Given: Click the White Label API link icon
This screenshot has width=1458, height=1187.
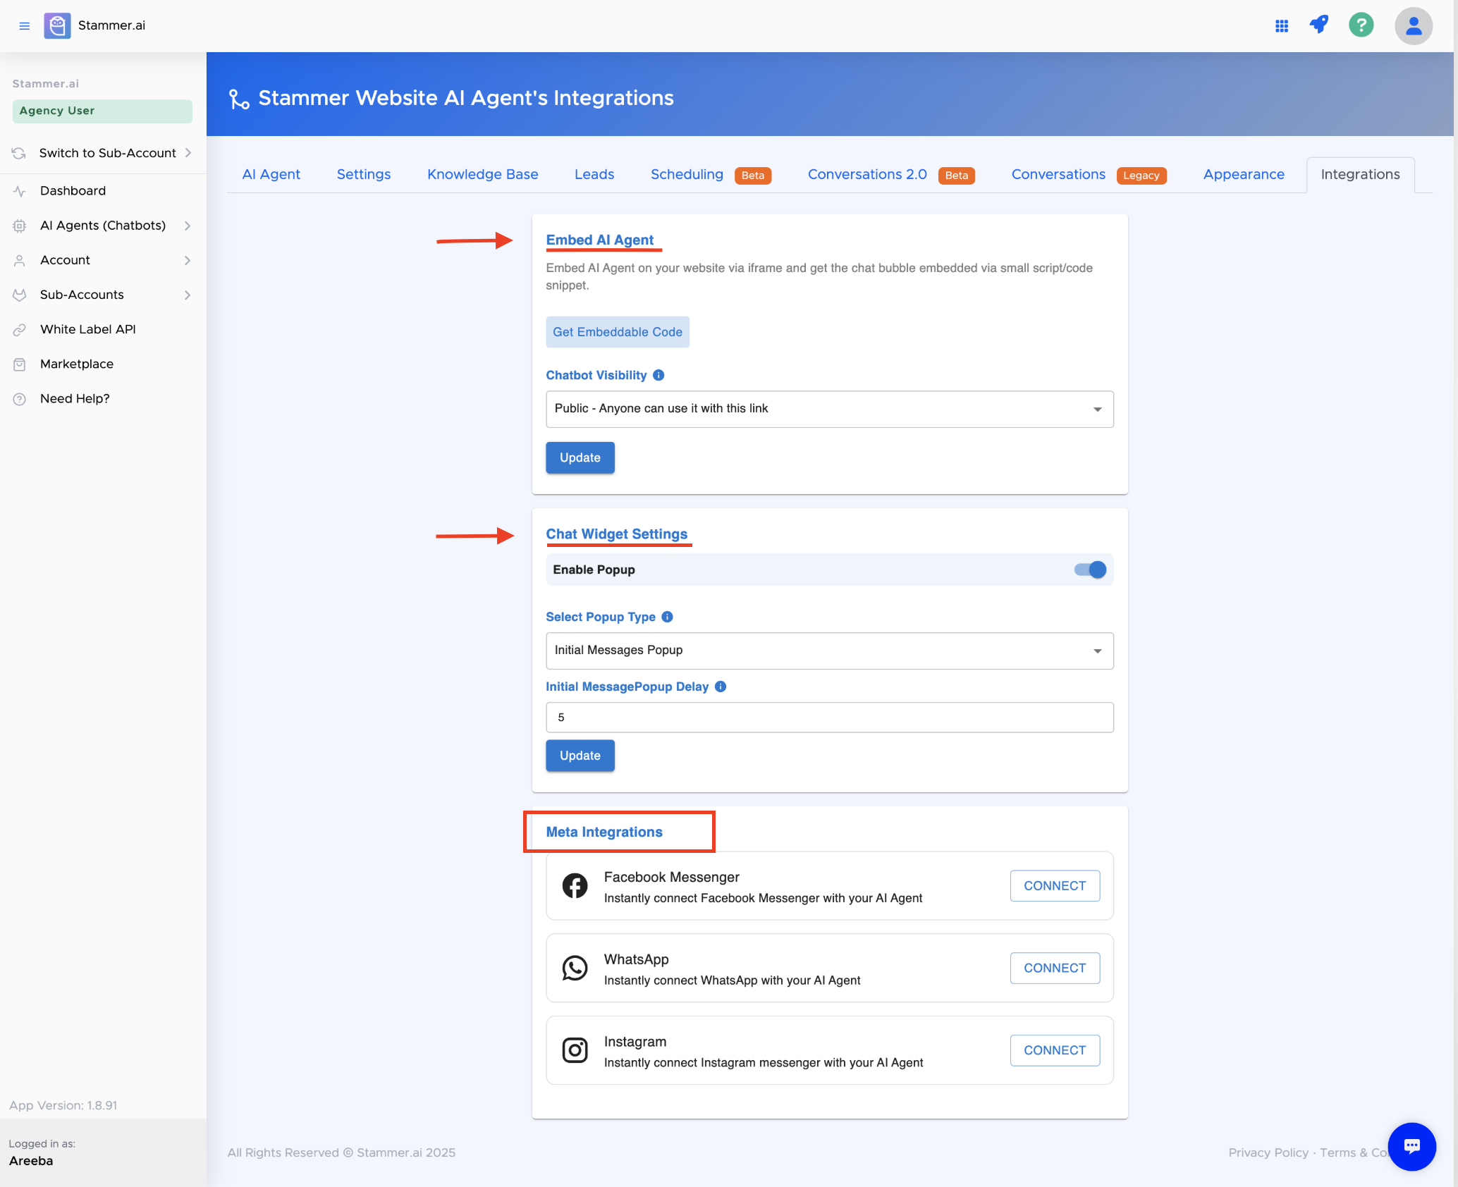Looking at the screenshot, I should click(20, 329).
